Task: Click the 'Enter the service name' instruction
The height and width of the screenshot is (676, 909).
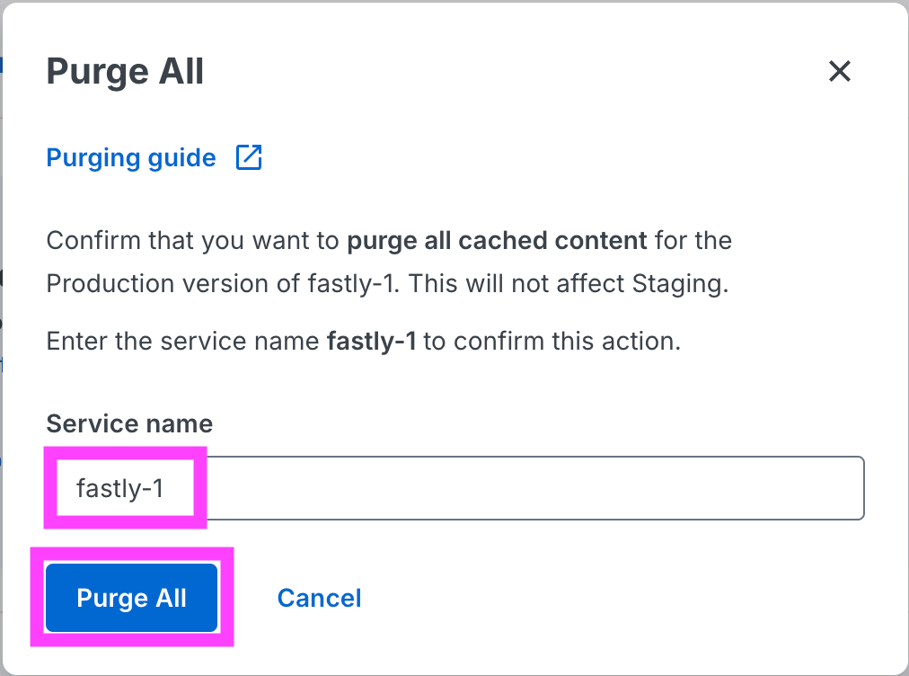Action: coord(183,342)
